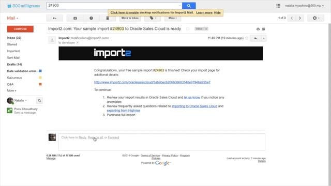
Task: Hide the notifications banner
Action: (217, 12)
